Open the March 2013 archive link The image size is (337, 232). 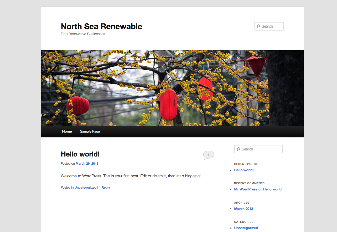click(243, 209)
